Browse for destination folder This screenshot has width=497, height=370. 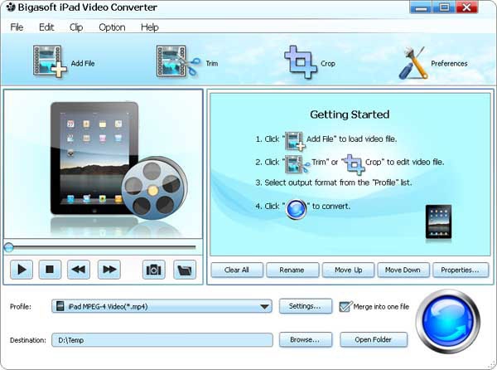(305, 340)
